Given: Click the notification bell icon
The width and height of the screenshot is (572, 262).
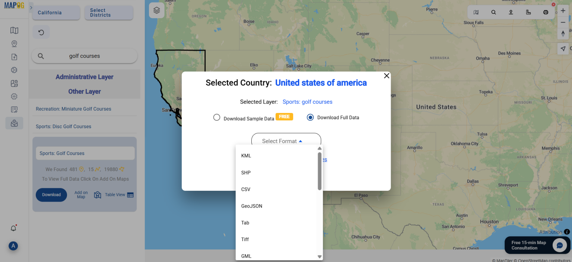Looking at the screenshot, I should (x=13, y=228).
